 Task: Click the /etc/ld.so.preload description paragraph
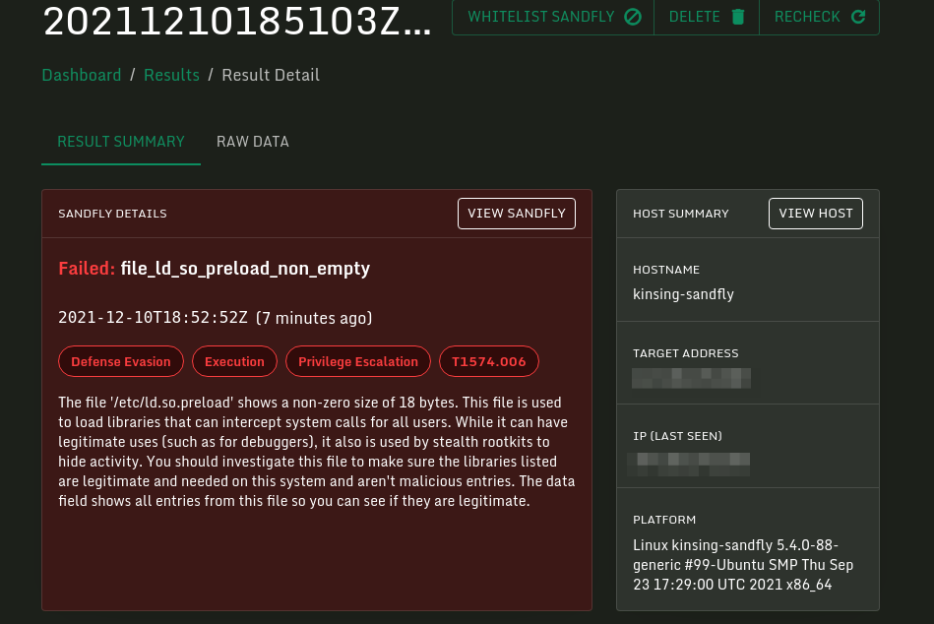click(316, 452)
